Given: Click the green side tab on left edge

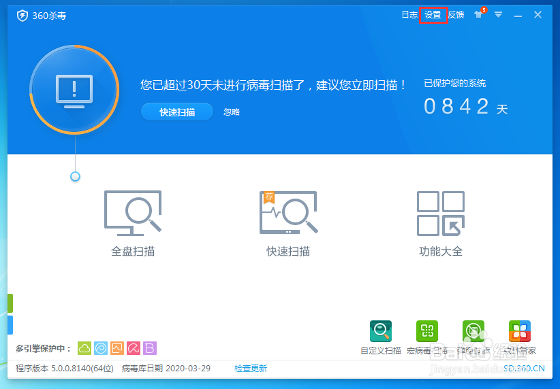Looking at the screenshot, I should tap(10, 303).
